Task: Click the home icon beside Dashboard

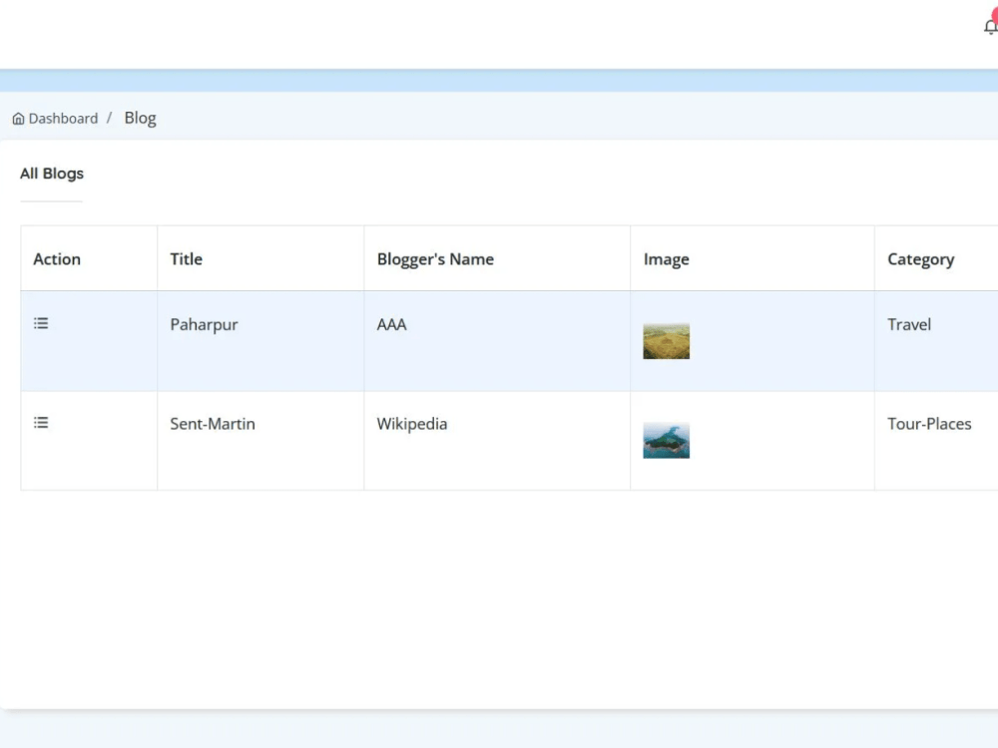Action: click(18, 119)
